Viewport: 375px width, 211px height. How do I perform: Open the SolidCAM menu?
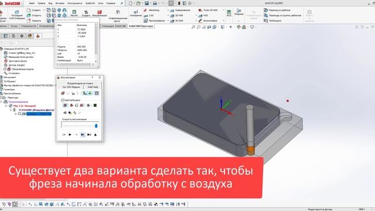(90, 4)
